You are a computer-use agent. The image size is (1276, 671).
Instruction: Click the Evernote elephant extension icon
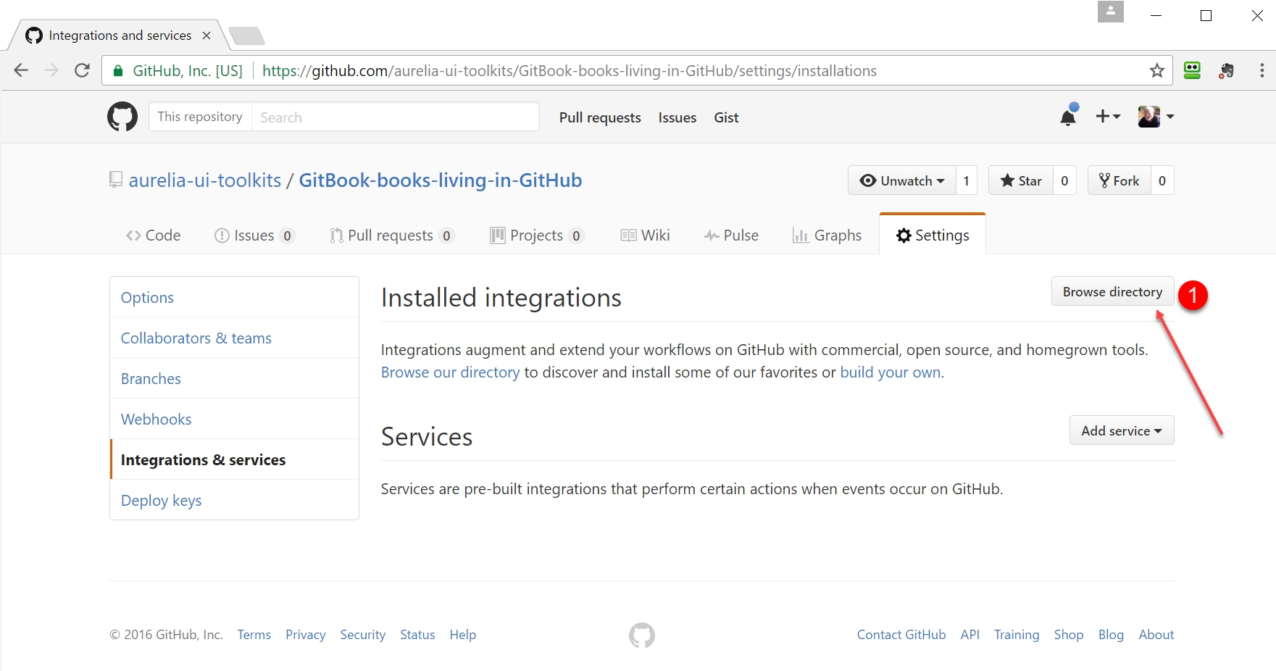tap(1226, 71)
